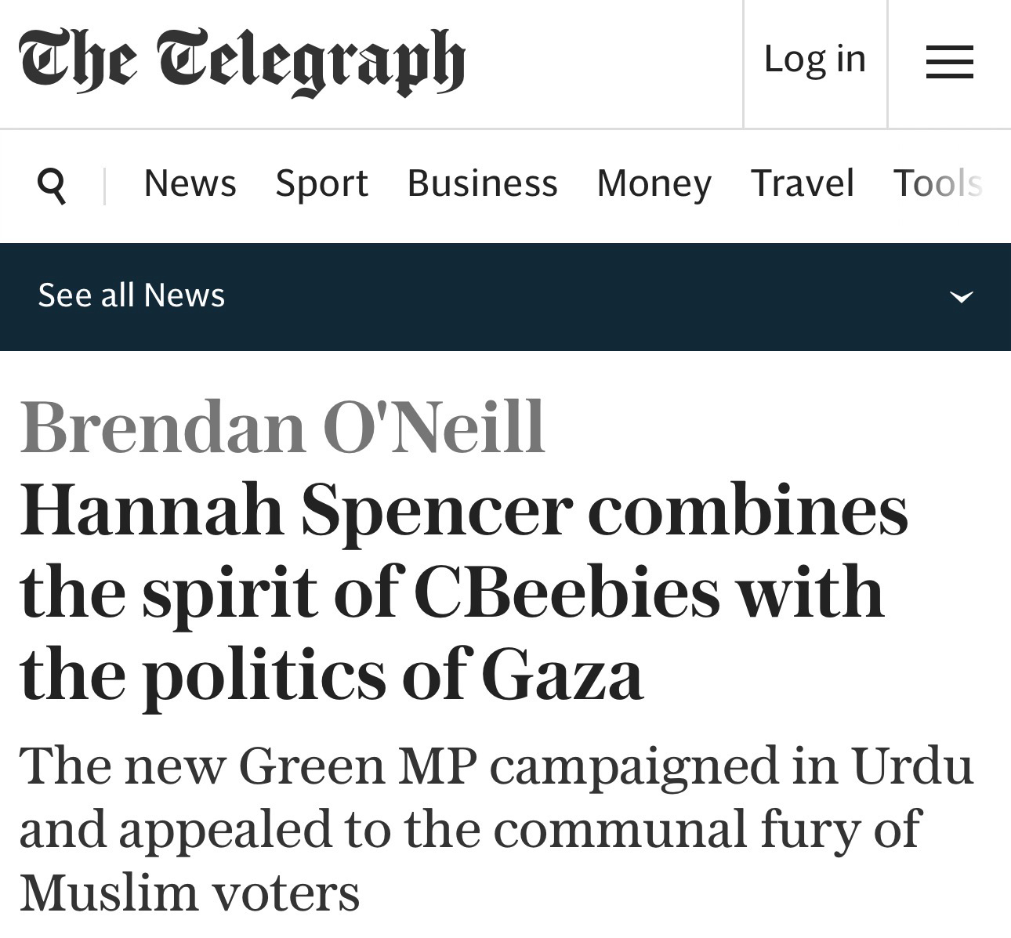Click 'Green MP' in the subheading

pos(358,766)
